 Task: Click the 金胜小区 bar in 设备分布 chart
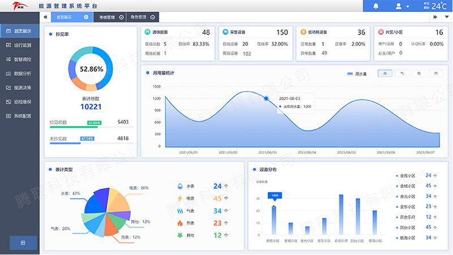click(x=275, y=221)
